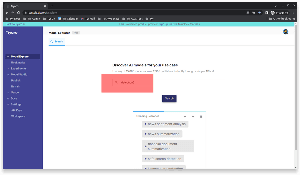Pause the trending searches carousel

pos(201,116)
